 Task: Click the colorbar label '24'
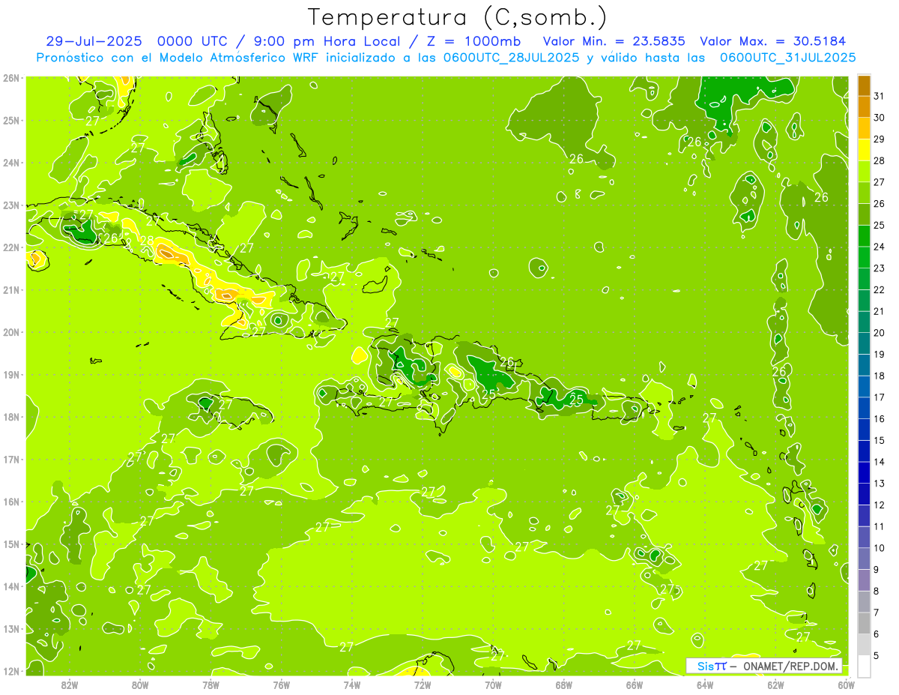coord(879,247)
